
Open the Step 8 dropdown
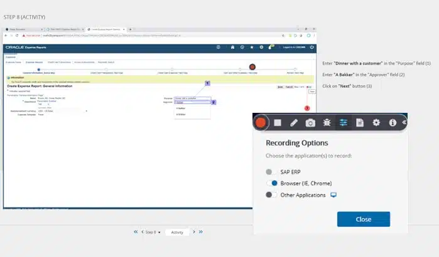point(153,232)
